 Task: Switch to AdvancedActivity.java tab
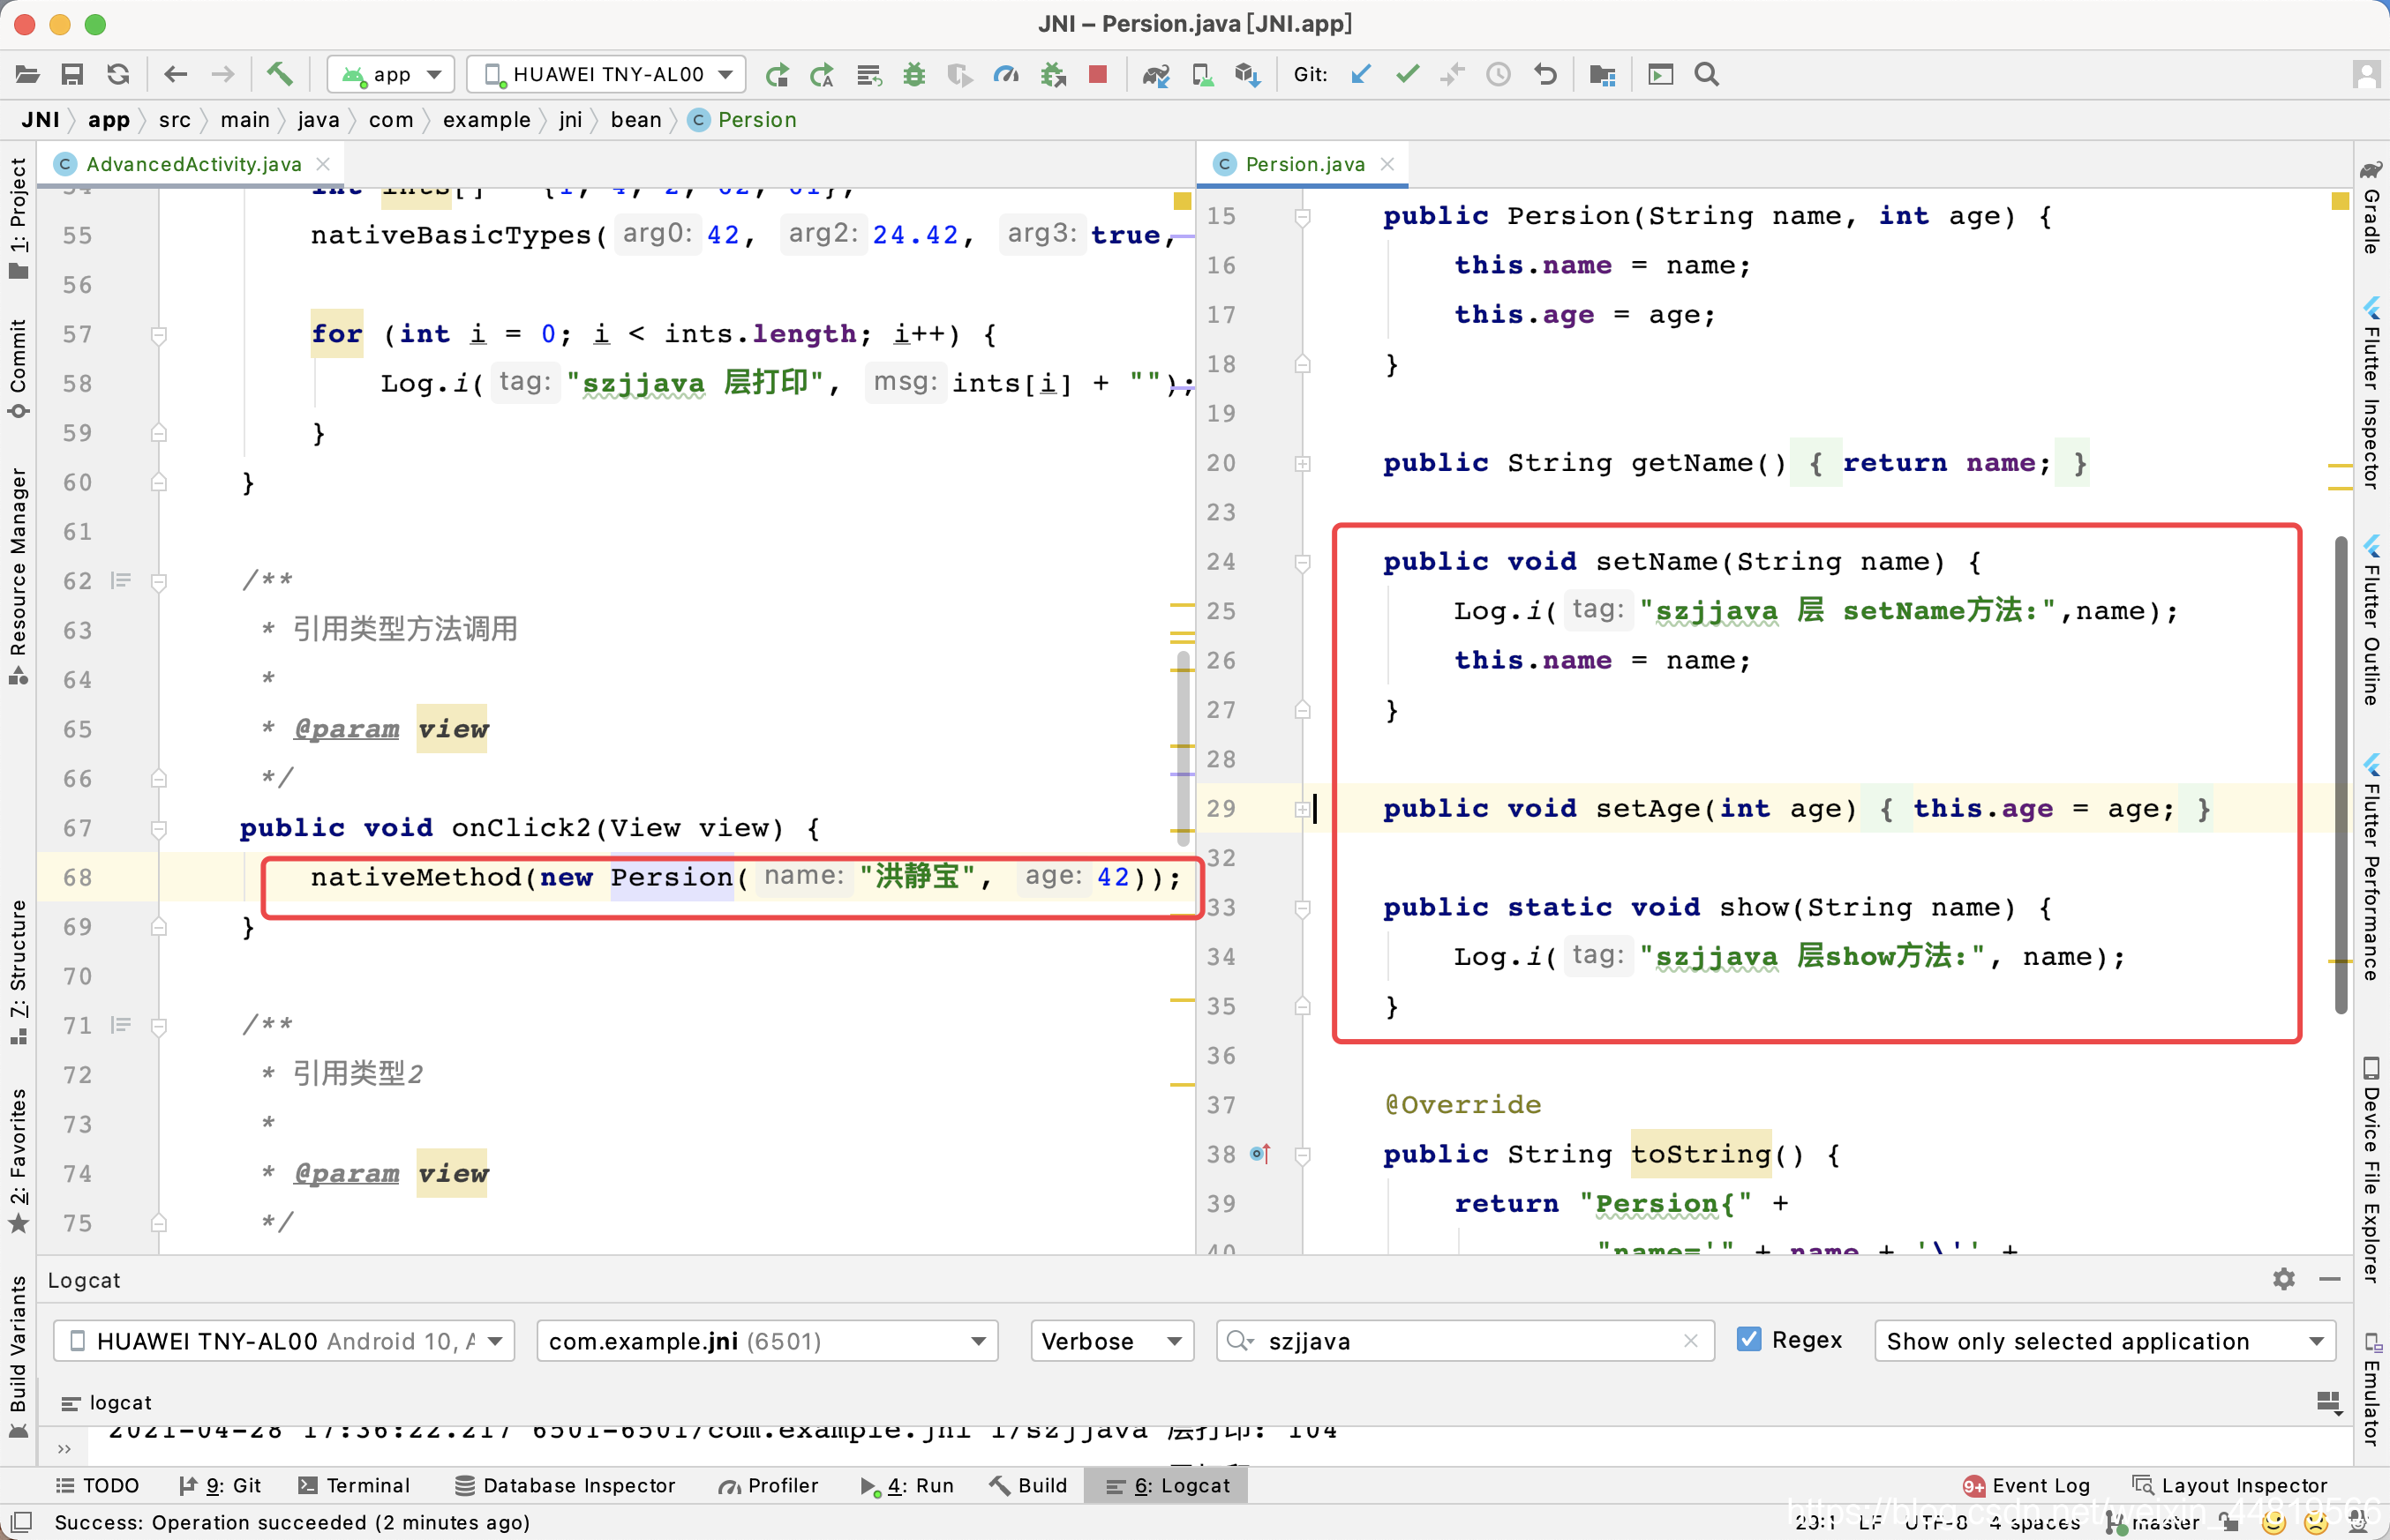pyautogui.click(x=192, y=163)
